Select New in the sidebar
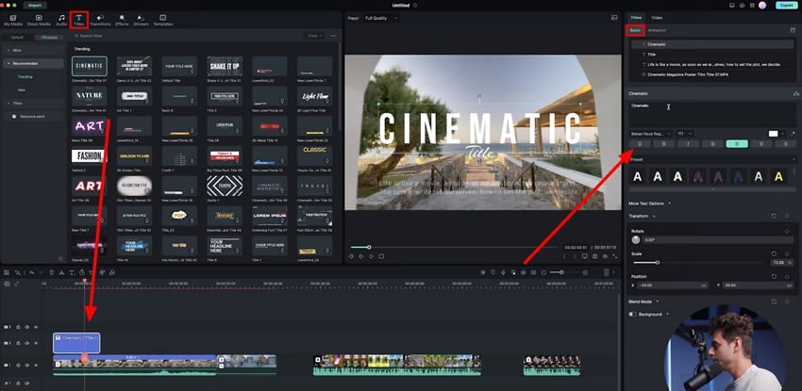 [x=22, y=90]
